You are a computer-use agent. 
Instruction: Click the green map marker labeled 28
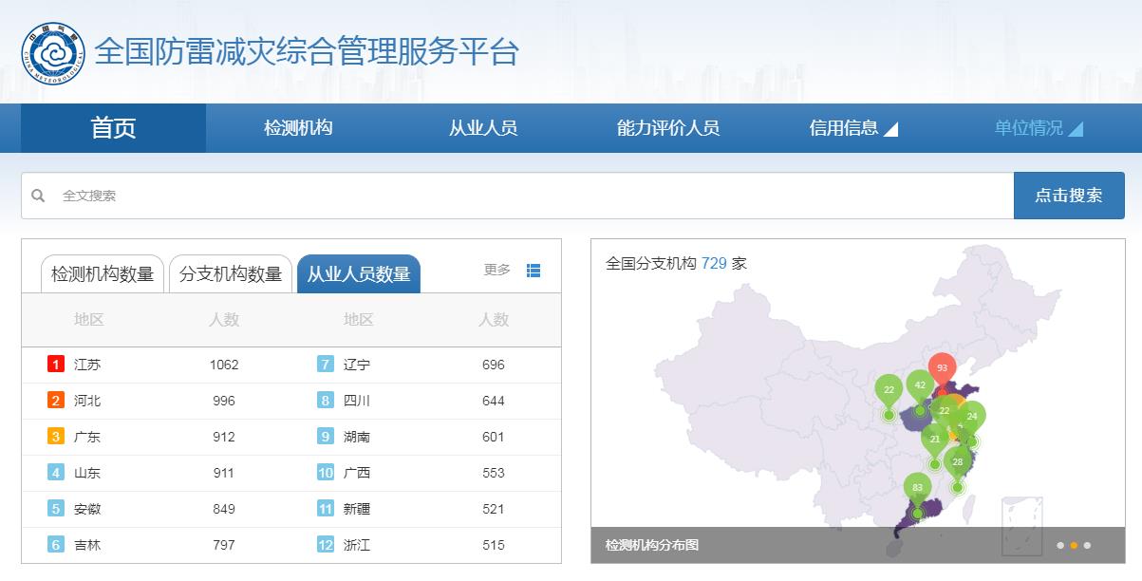click(x=956, y=461)
